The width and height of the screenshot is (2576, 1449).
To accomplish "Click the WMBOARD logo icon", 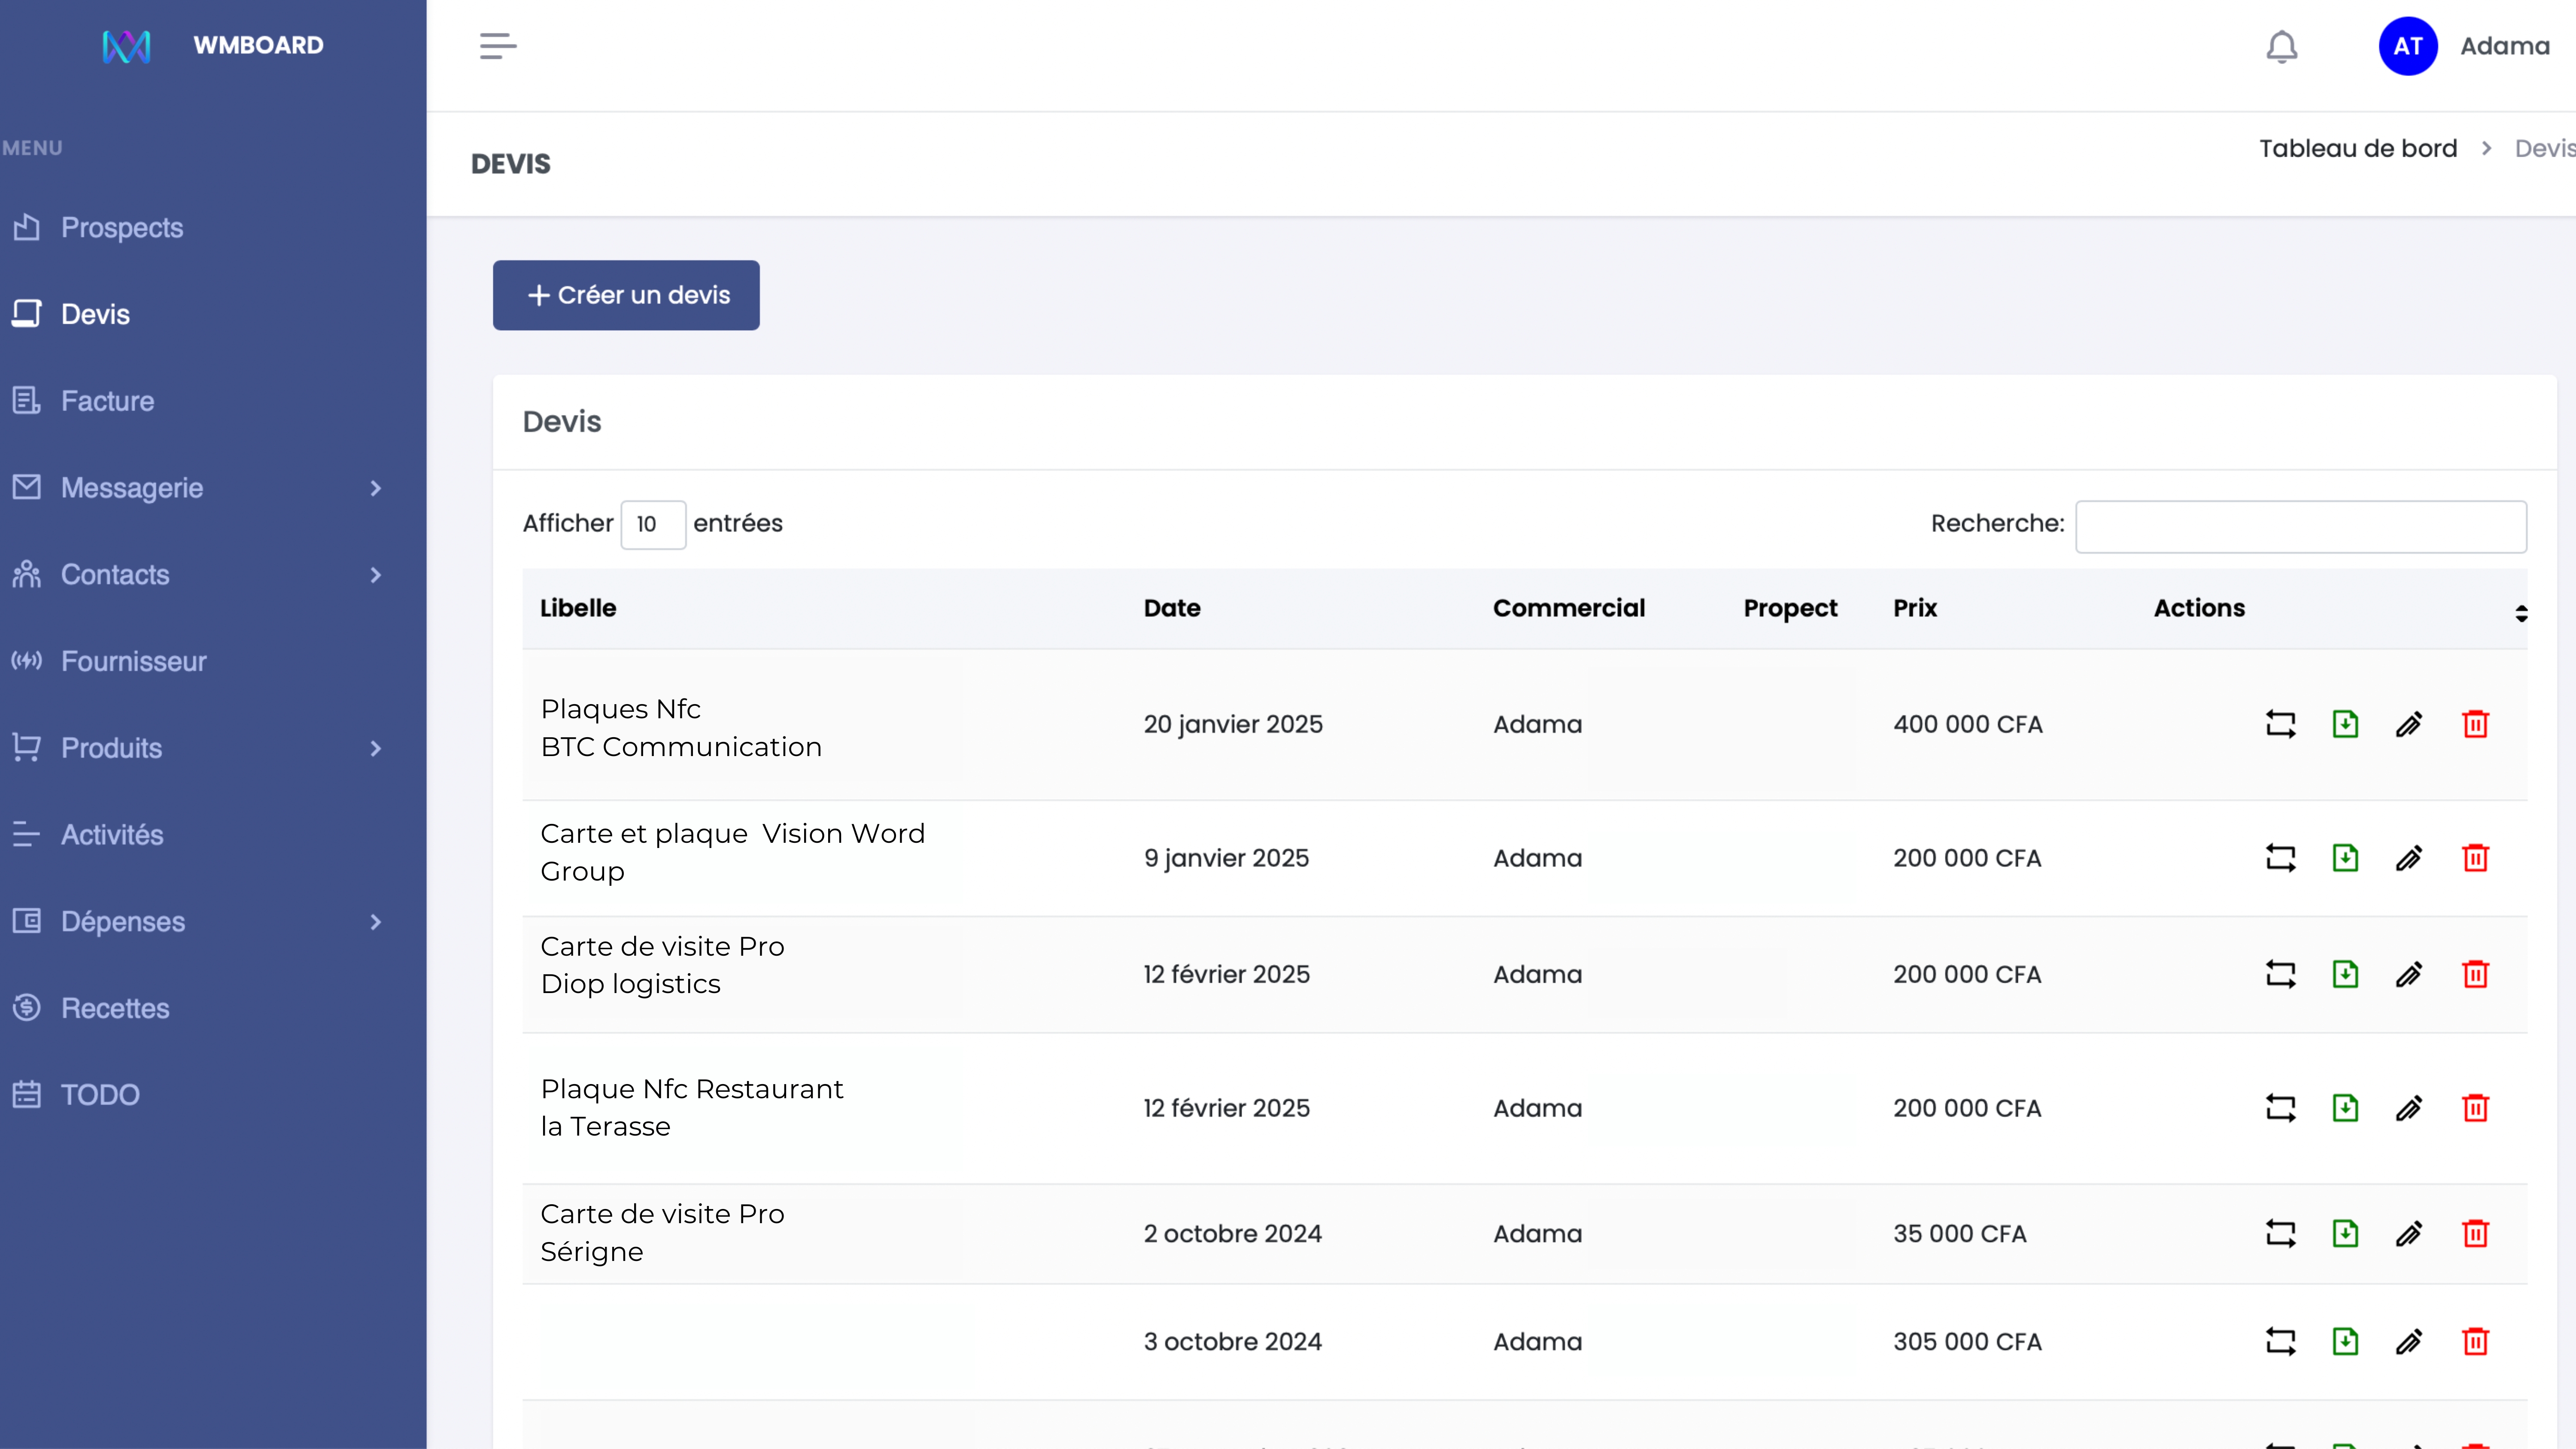I will pos(126,46).
